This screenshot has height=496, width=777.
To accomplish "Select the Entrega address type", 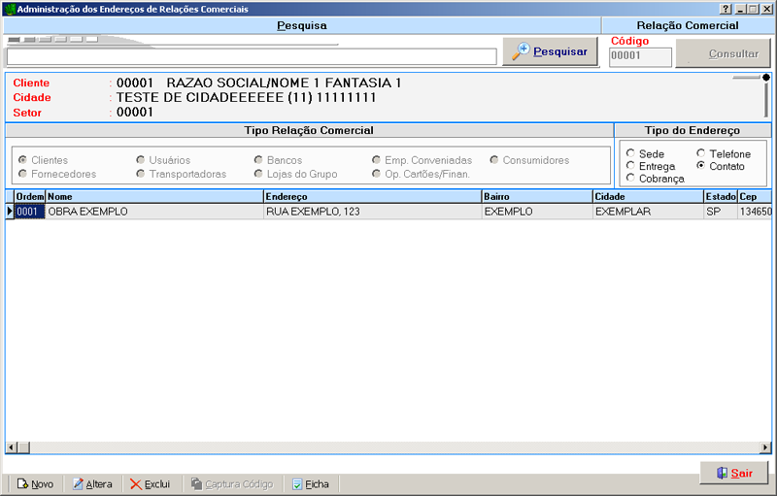I will pos(630,166).
